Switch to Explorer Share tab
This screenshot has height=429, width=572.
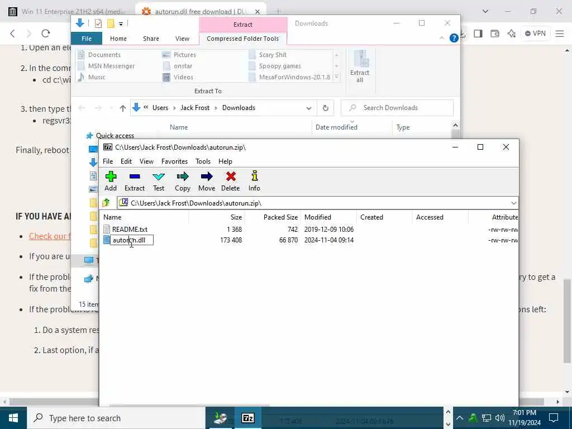pos(151,39)
